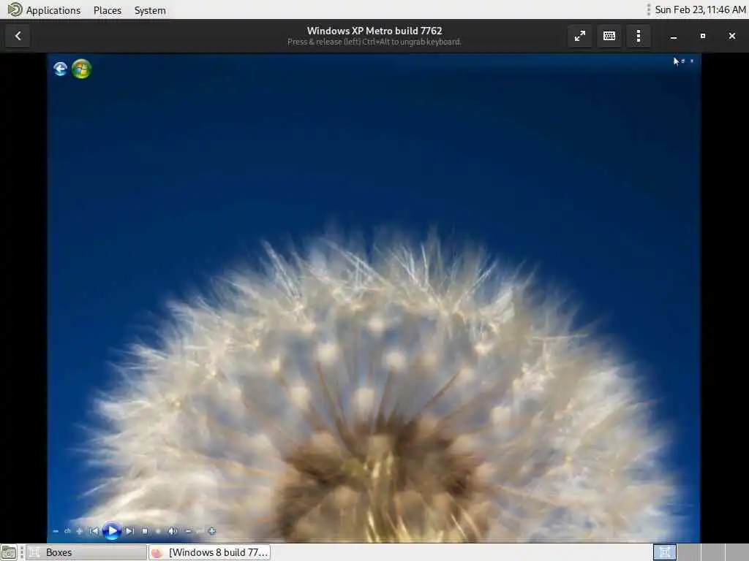749x561 pixels.
Task: Open the Applications menu
Action: point(53,10)
